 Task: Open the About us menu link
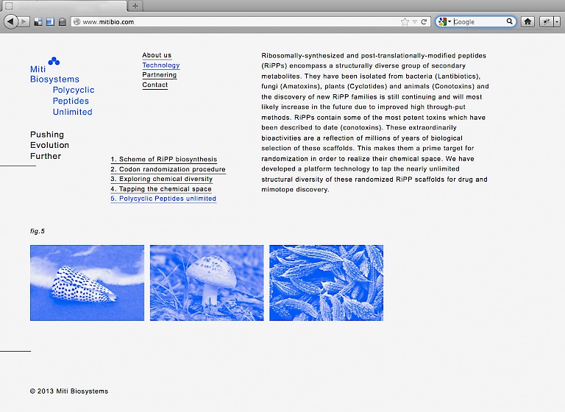pos(157,55)
